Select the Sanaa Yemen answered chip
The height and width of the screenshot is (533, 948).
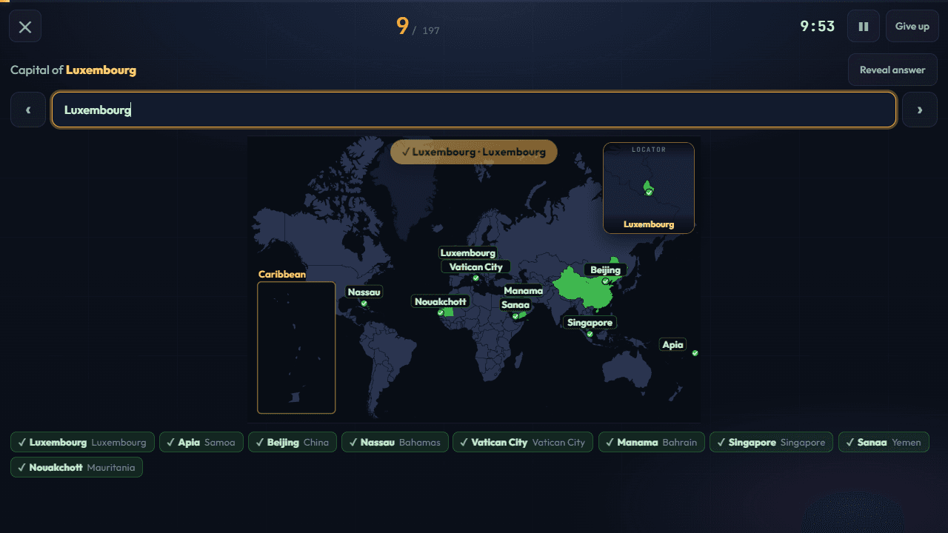(x=884, y=442)
